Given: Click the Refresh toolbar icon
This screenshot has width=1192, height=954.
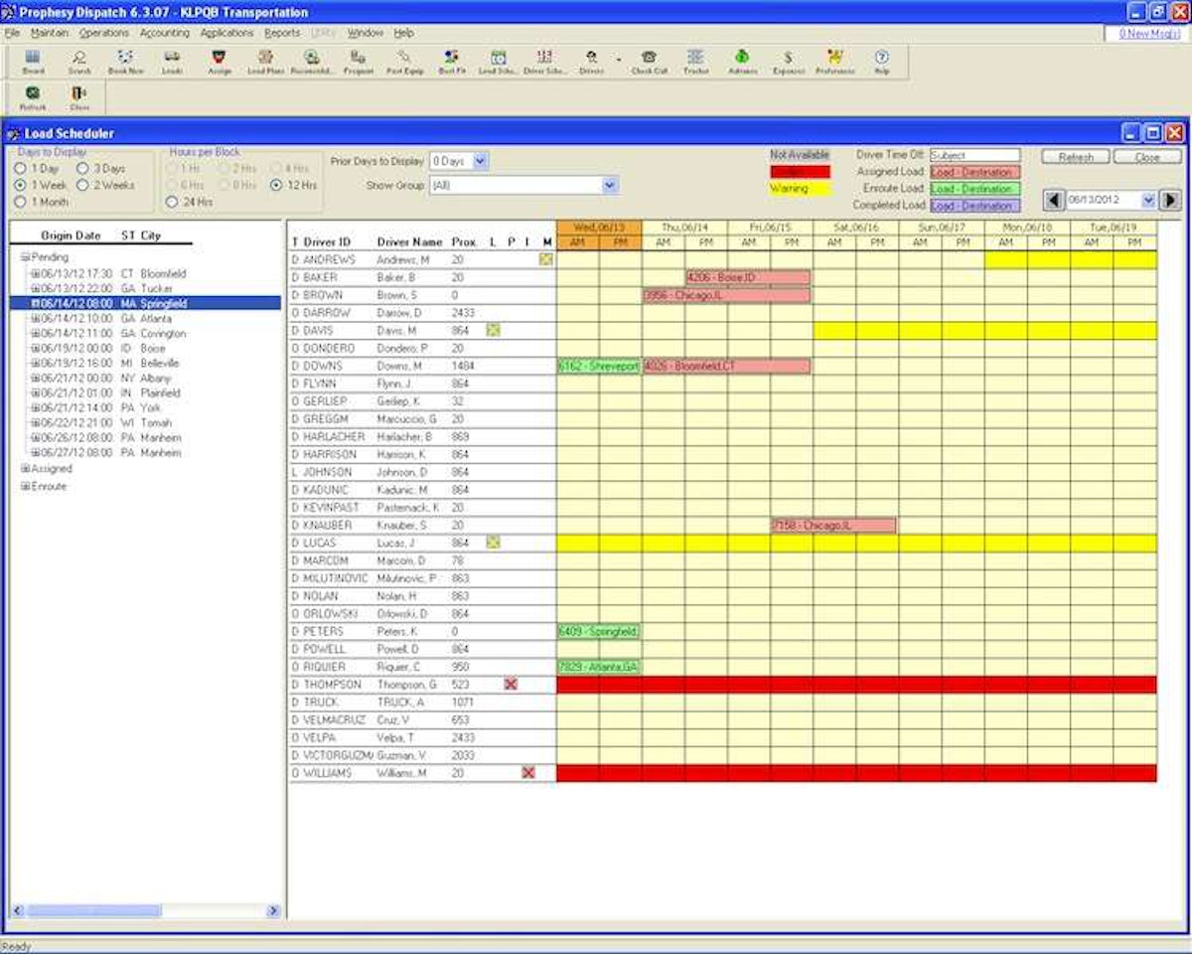Looking at the screenshot, I should click(x=33, y=95).
